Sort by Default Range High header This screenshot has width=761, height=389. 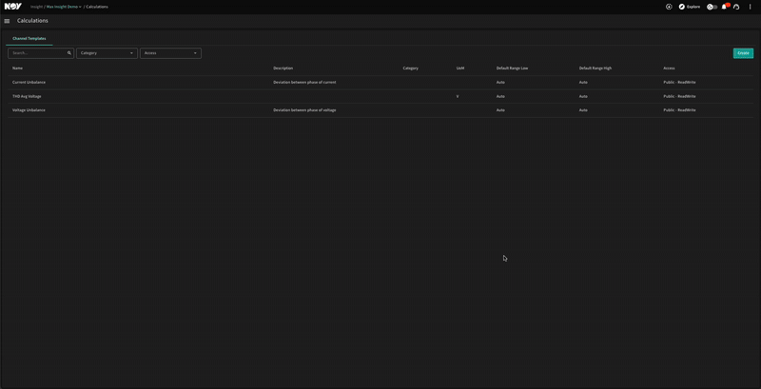tap(595, 68)
